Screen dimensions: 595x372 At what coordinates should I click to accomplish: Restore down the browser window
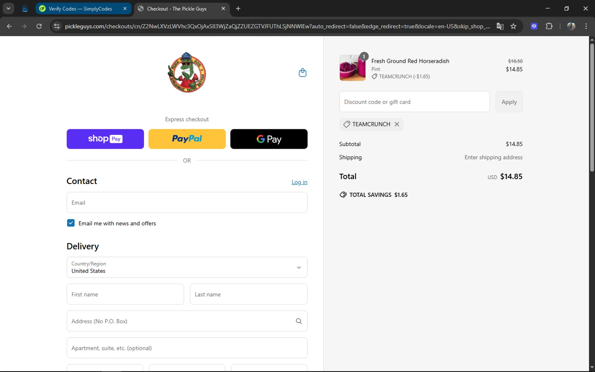[x=566, y=9]
